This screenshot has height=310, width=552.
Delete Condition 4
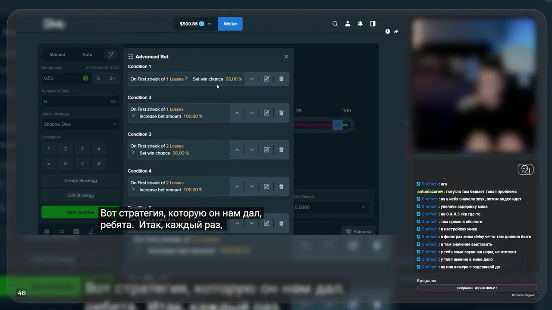coord(281,186)
